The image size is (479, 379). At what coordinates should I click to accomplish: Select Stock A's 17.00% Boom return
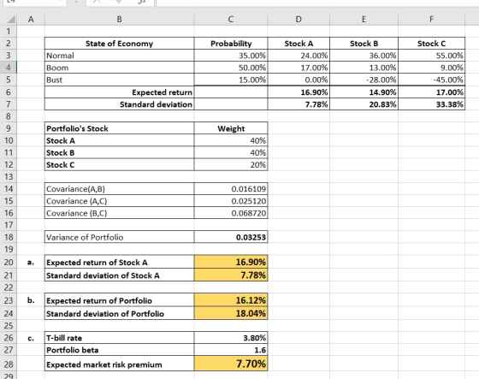click(x=299, y=68)
